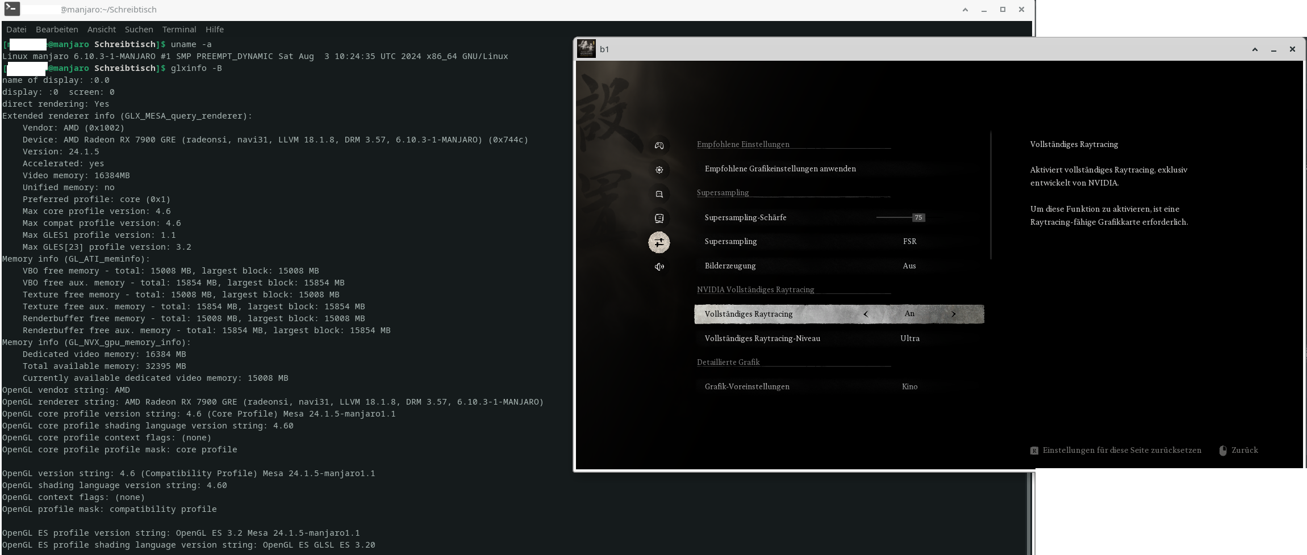Click Einstellungen für diese Seite zurücksetzen

click(1122, 450)
